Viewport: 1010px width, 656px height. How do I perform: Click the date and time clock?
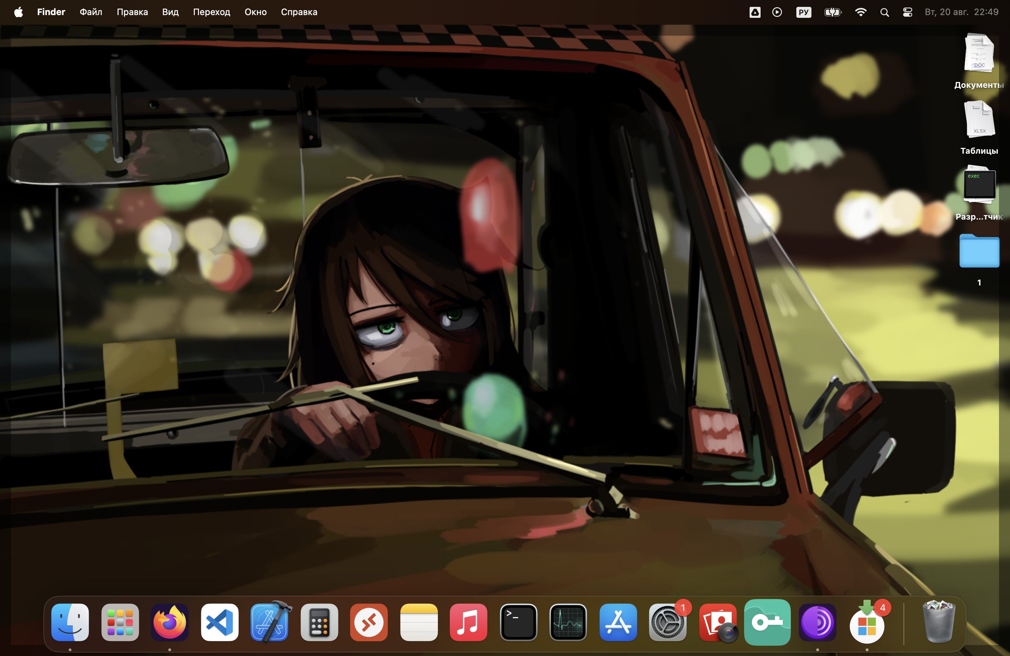pyautogui.click(x=961, y=12)
